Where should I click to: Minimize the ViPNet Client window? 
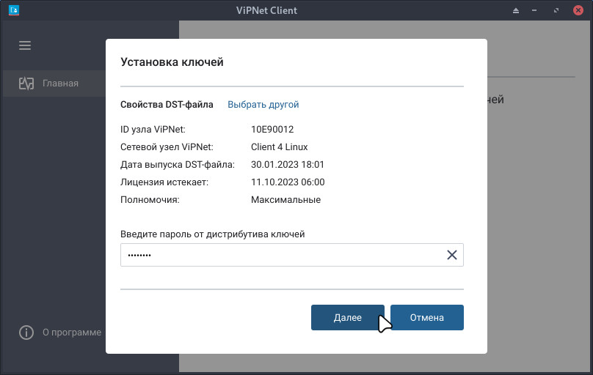pos(534,10)
